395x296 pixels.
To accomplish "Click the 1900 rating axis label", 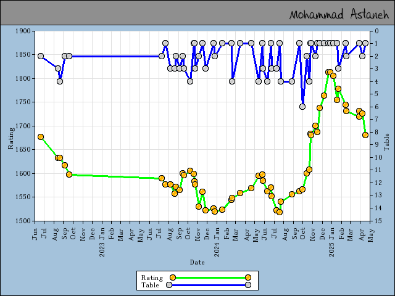I will [x=23, y=31].
